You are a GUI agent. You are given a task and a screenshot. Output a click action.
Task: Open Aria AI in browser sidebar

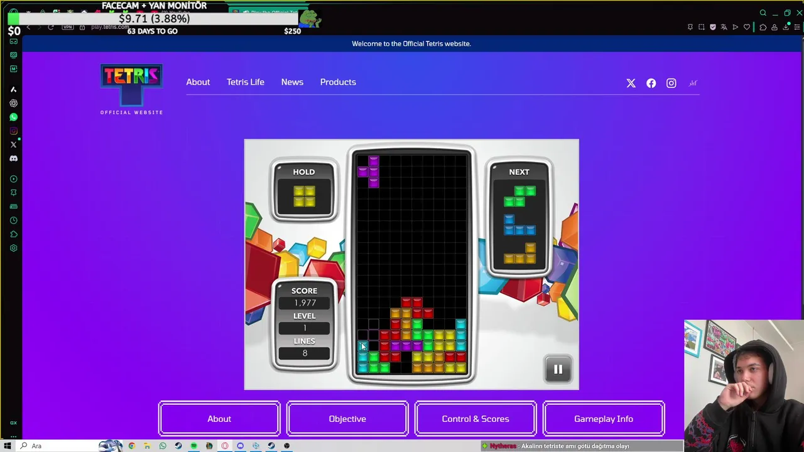click(13, 89)
